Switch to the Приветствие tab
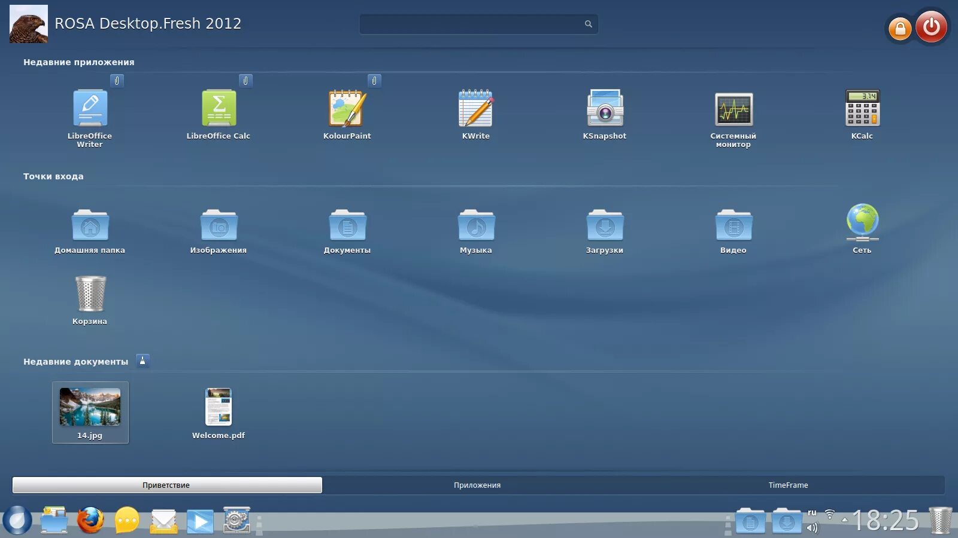958x538 pixels. [x=166, y=485]
